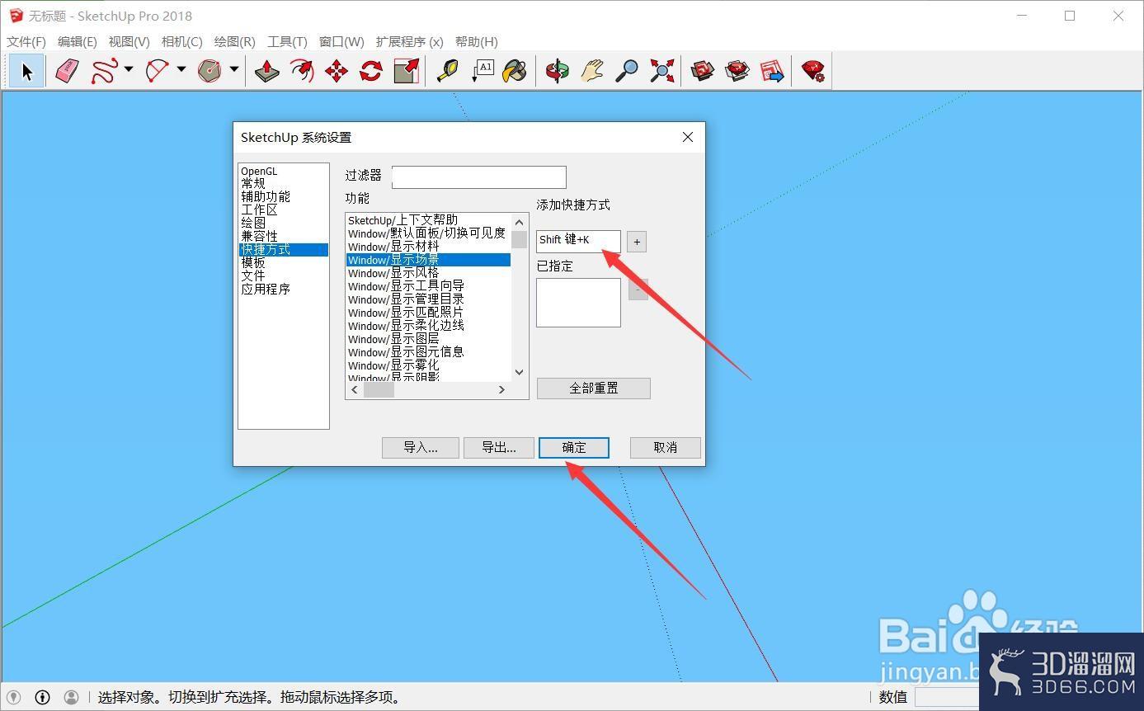Select the Orbit camera tool
1144x711 pixels.
pos(558,71)
